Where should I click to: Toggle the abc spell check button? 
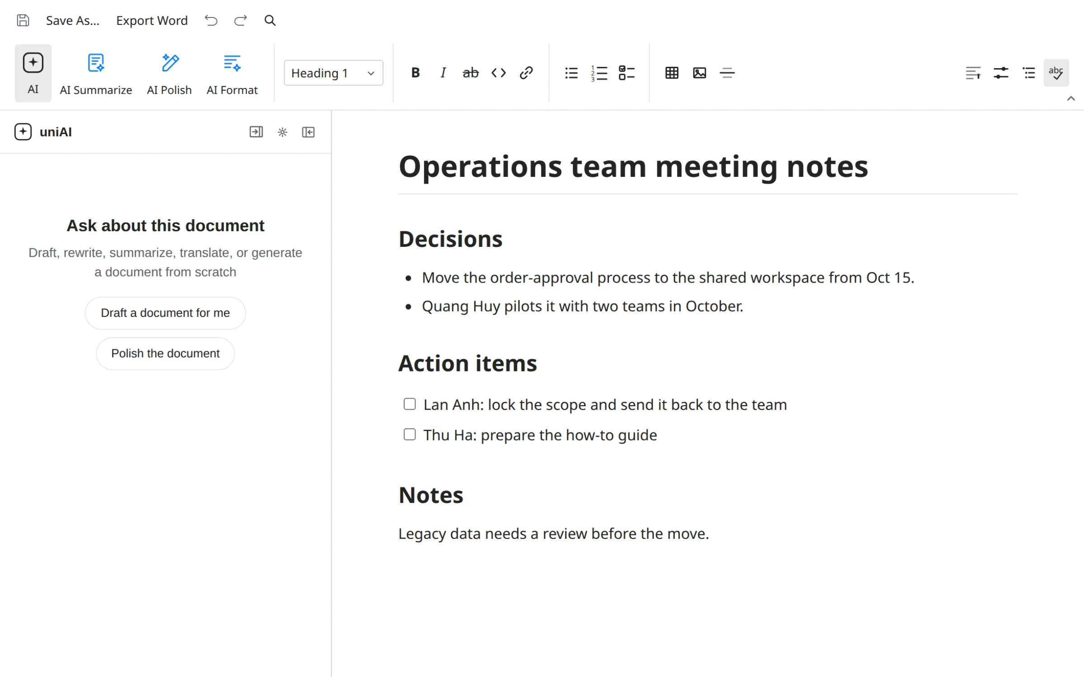[1056, 73]
